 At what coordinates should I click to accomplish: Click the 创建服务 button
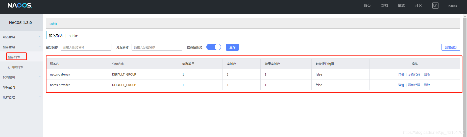(451, 47)
